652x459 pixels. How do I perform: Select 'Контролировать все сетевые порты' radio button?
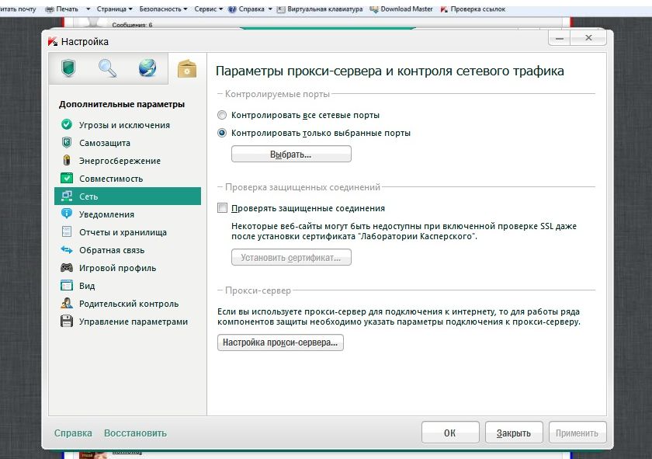point(223,115)
